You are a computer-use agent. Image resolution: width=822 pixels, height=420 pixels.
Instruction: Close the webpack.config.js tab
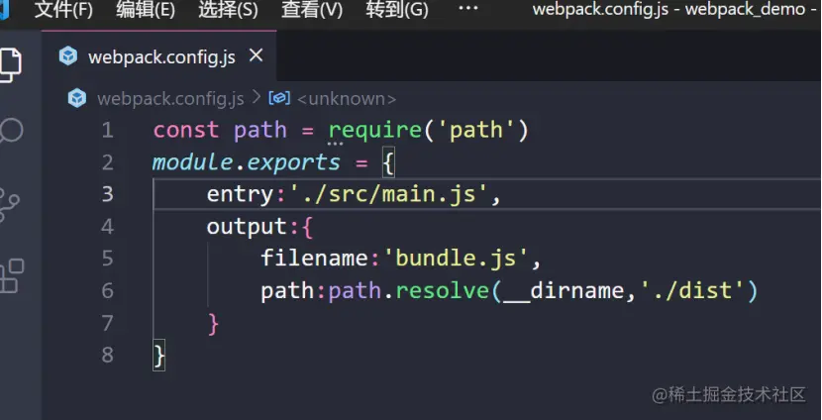click(x=256, y=55)
